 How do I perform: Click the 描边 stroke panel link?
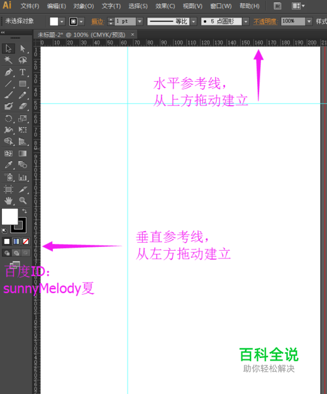pyautogui.click(x=97, y=22)
